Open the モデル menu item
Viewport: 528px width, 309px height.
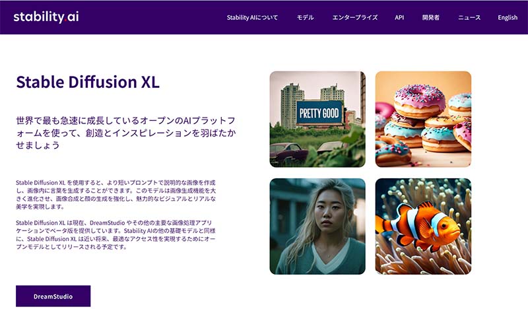(305, 18)
